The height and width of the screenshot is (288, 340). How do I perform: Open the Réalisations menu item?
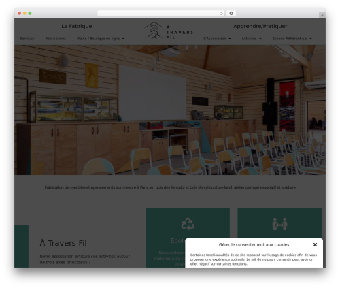[56, 39]
